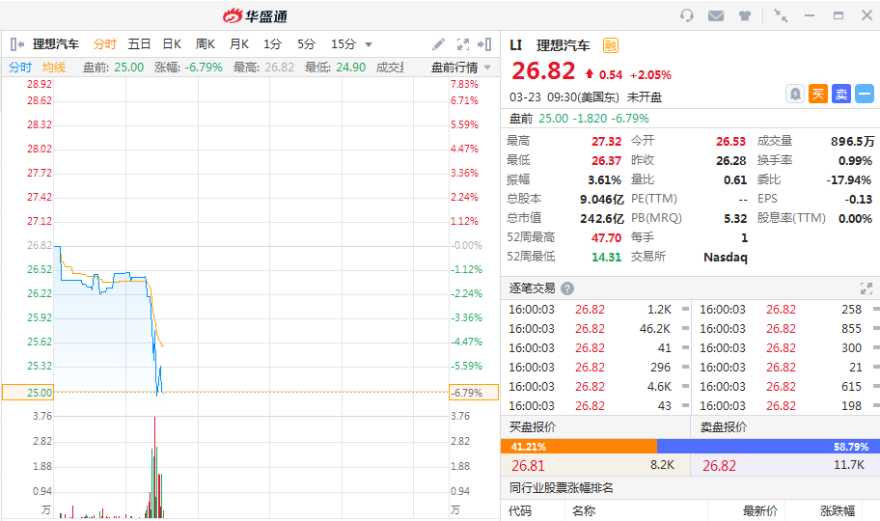880x521 pixels.
Task: Open the 盘前行情 dropdown
Action: [x=461, y=68]
